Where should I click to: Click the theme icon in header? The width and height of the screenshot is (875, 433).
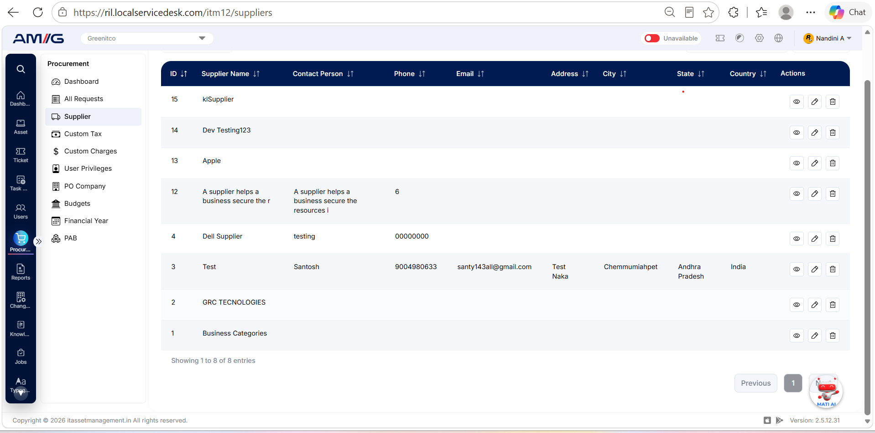740,38
